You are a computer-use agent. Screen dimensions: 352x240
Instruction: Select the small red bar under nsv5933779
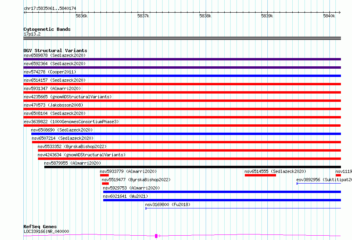pos(104,175)
